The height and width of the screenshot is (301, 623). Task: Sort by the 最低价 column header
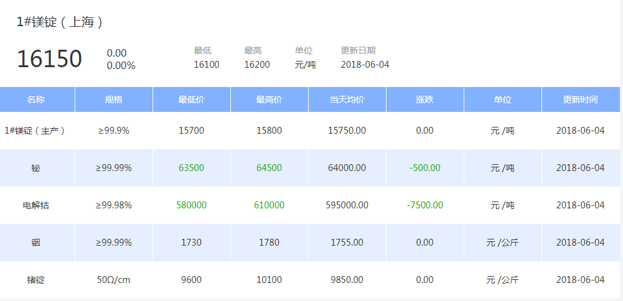191,100
